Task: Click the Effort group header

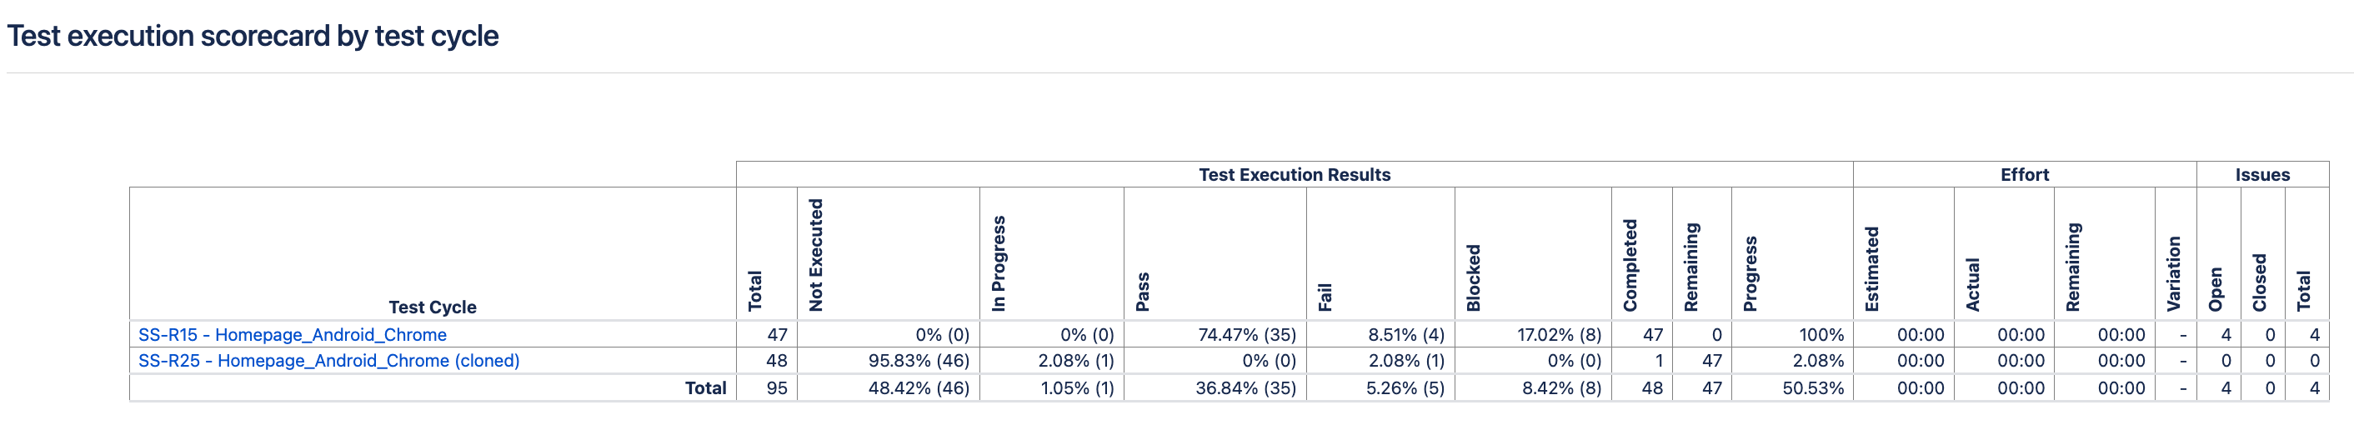Action: (x=2024, y=174)
